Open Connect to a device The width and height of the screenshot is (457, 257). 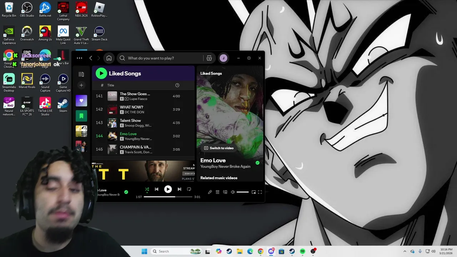[225, 192]
